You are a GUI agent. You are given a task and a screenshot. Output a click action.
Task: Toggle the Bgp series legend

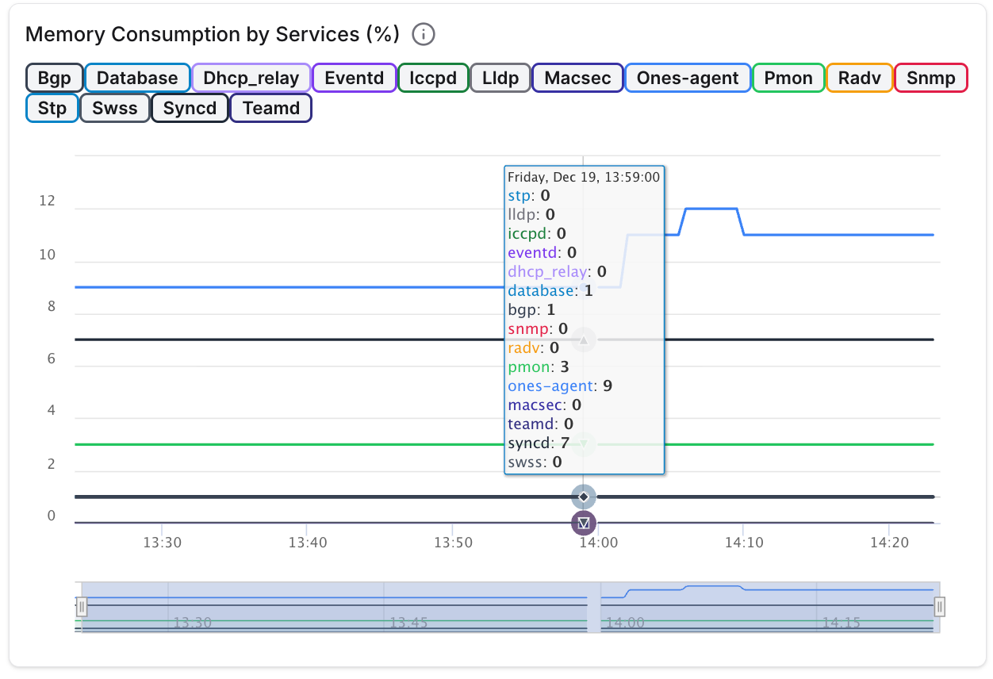[x=54, y=79]
